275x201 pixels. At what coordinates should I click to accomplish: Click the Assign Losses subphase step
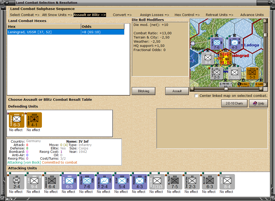(155, 15)
